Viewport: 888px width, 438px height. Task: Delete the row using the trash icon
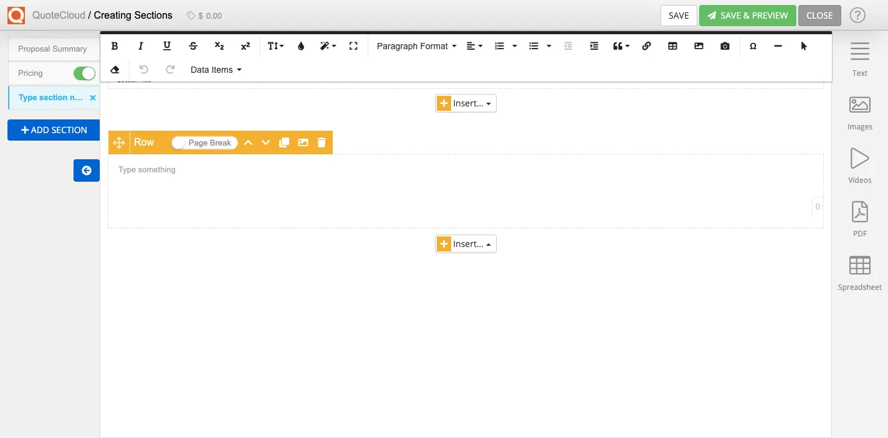321,142
